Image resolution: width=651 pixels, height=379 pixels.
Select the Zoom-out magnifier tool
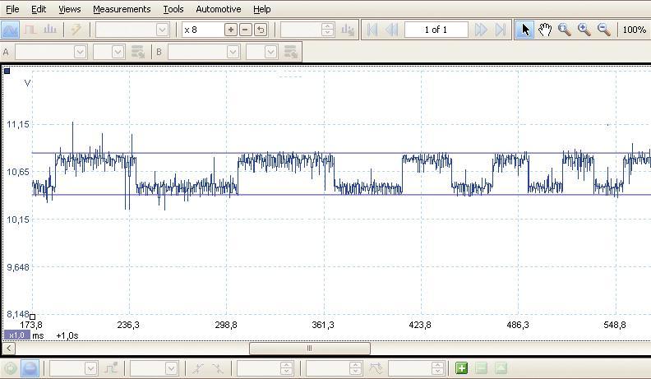click(603, 30)
